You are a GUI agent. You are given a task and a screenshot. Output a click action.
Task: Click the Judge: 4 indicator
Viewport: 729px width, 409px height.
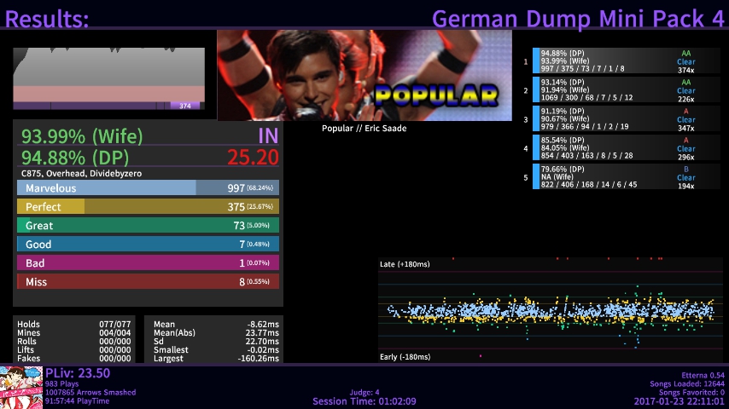click(x=364, y=393)
